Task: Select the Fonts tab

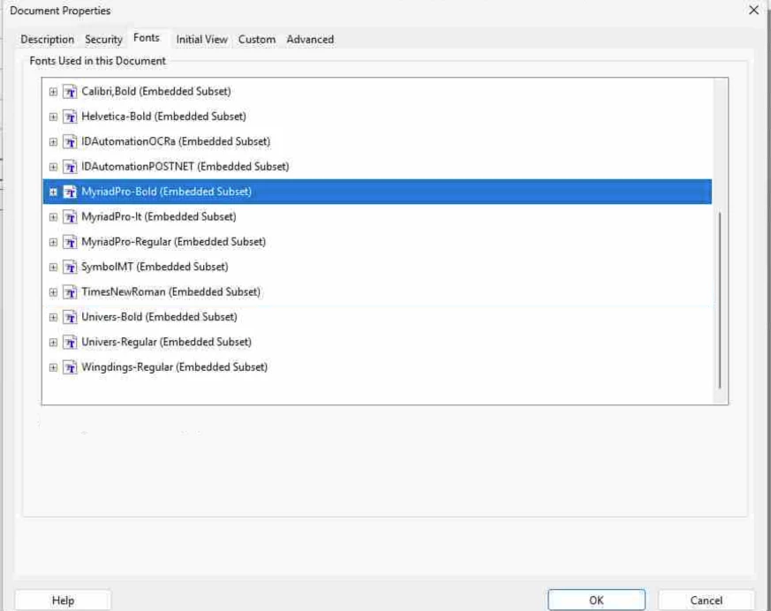Action: coord(147,38)
